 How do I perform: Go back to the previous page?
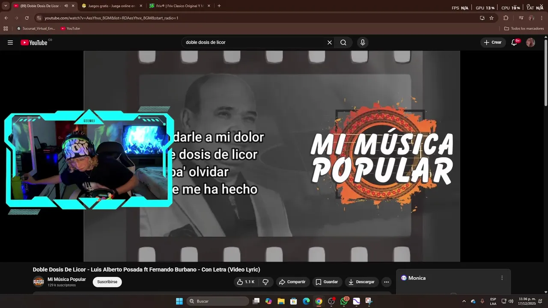[x=6, y=18]
